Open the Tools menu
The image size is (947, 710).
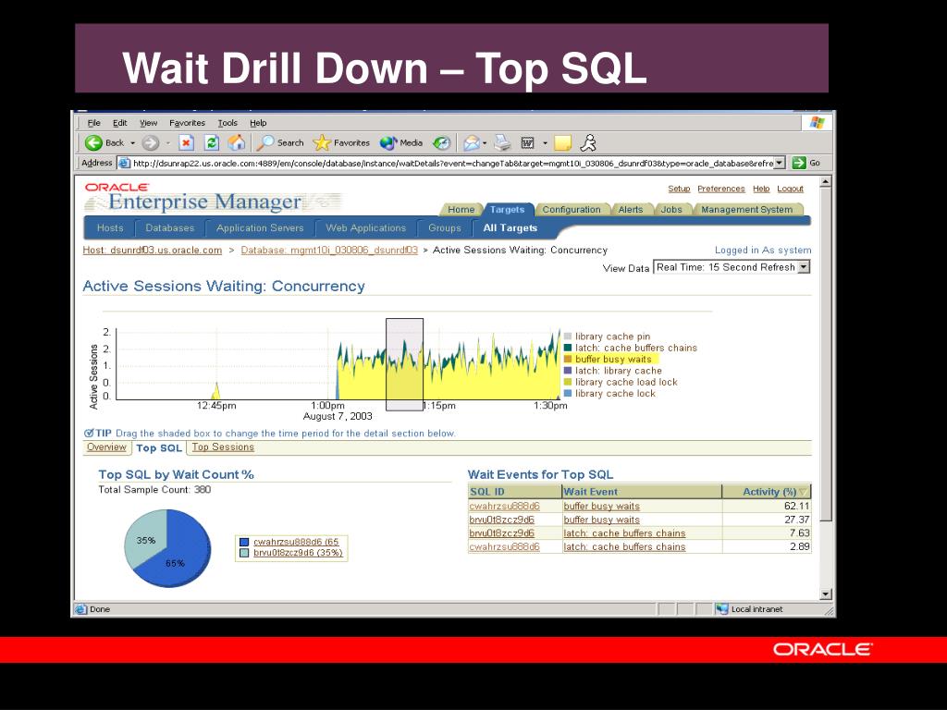click(228, 123)
